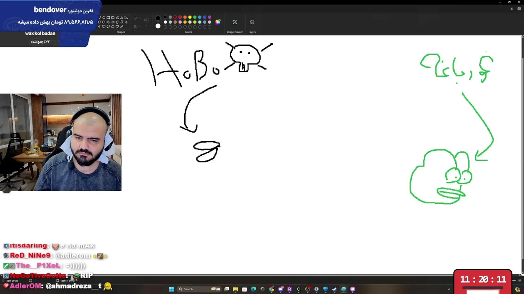Select the Oval shape tool
Image resolution: width=524 pixels, height=294 pixels.
point(104,18)
